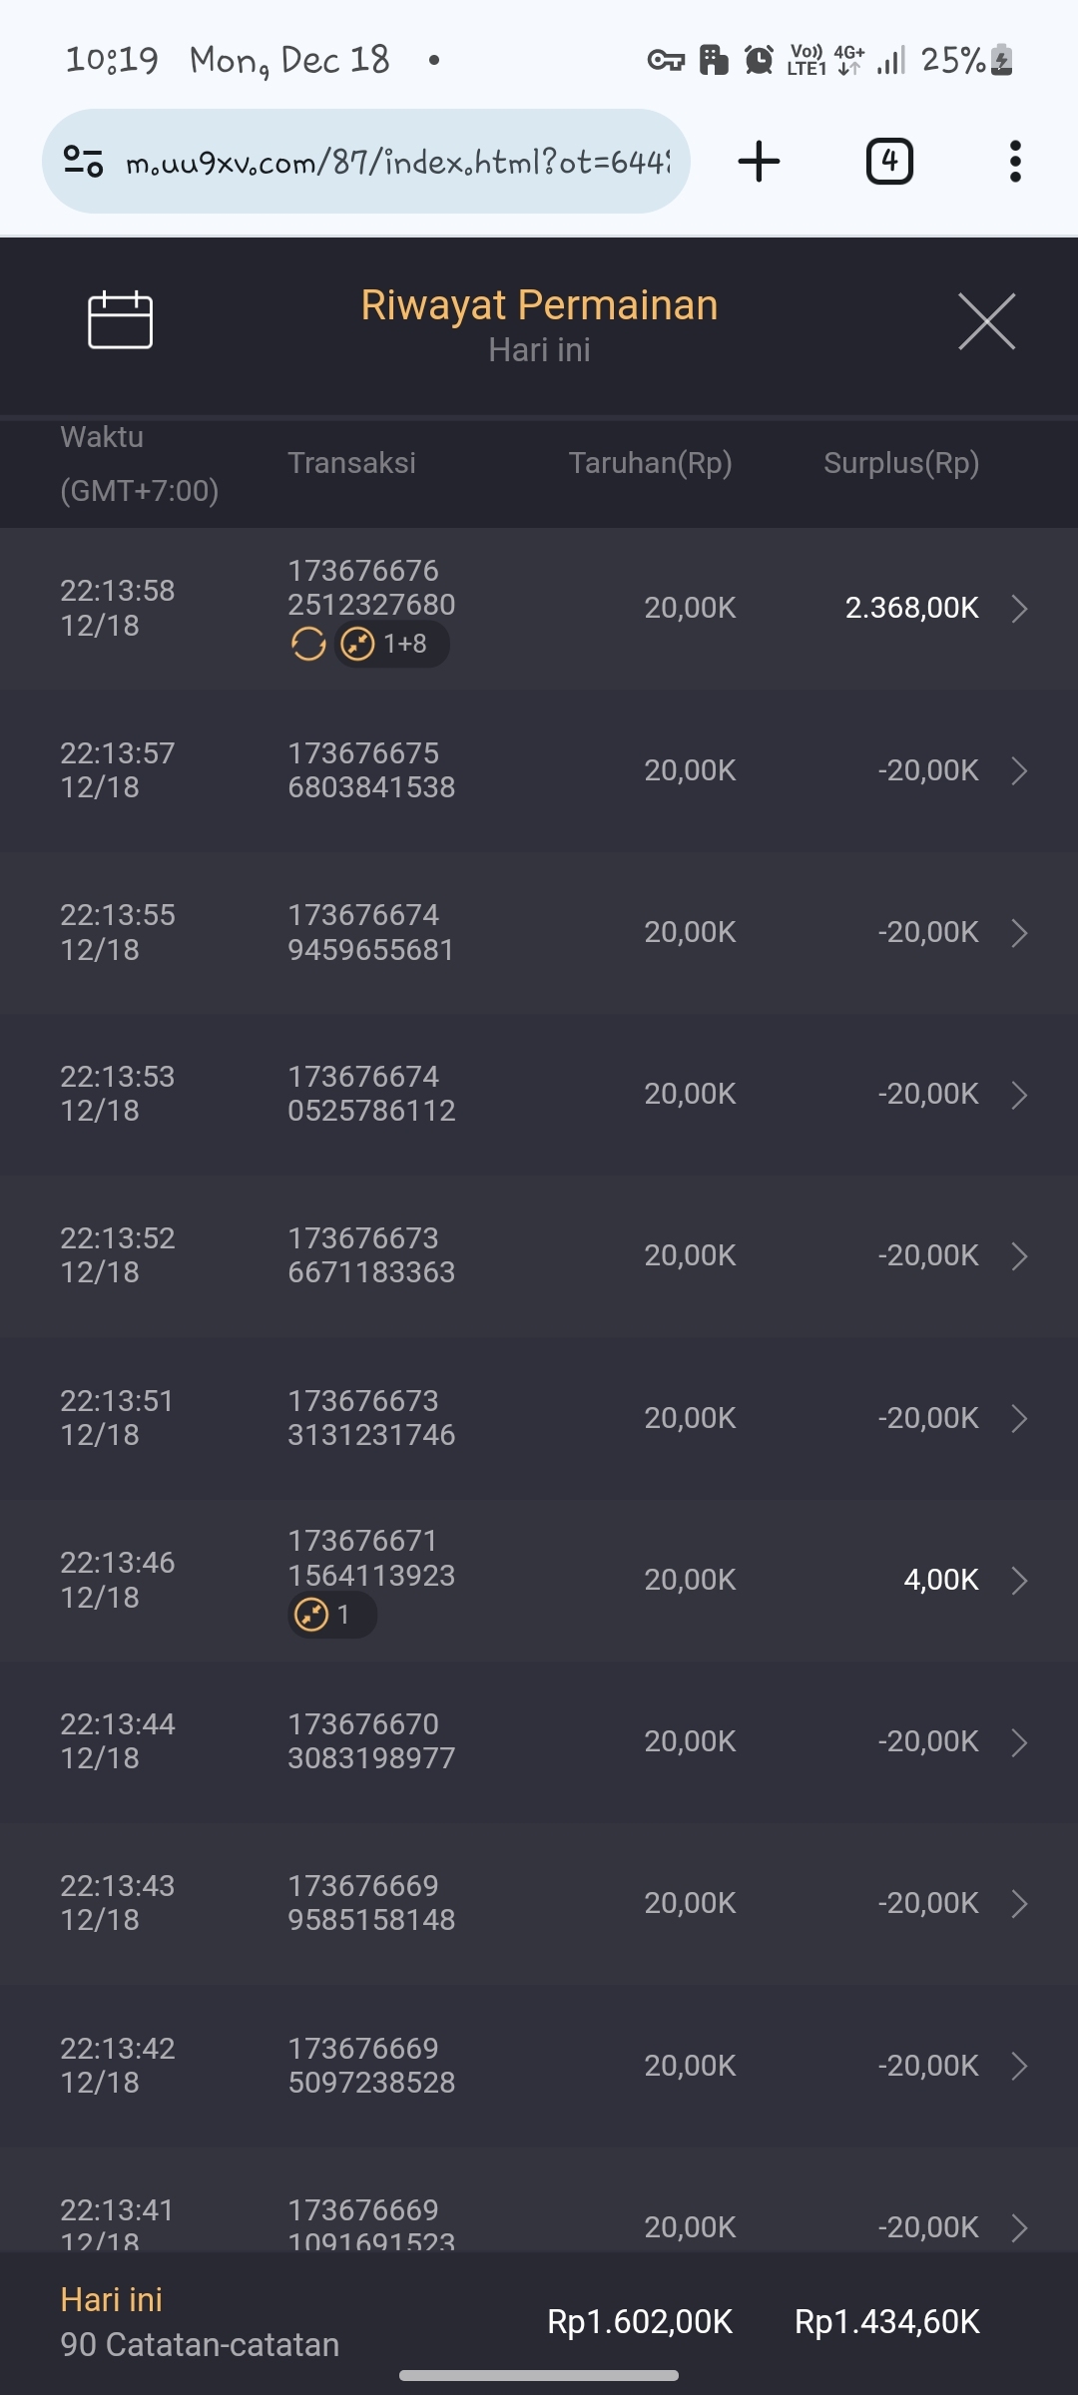
Task: Open details chevron for 22:13:44 entry
Action: (1019, 1742)
